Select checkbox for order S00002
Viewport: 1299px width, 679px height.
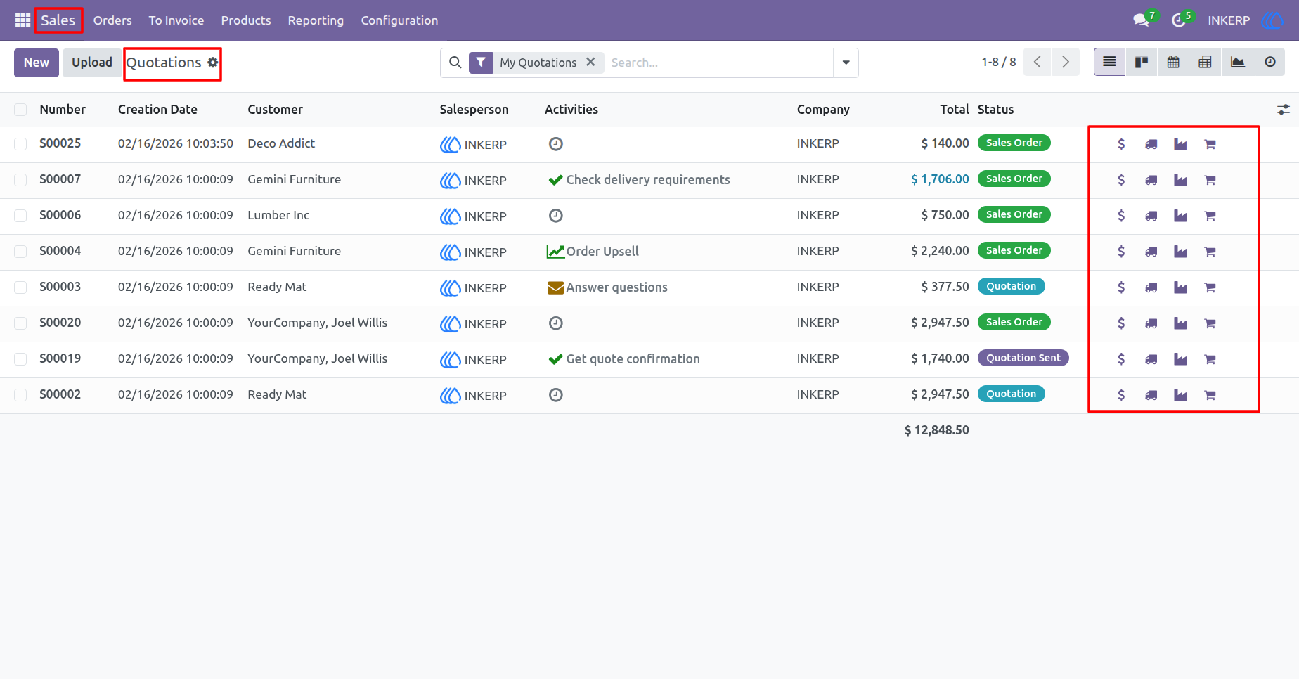[x=20, y=395]
